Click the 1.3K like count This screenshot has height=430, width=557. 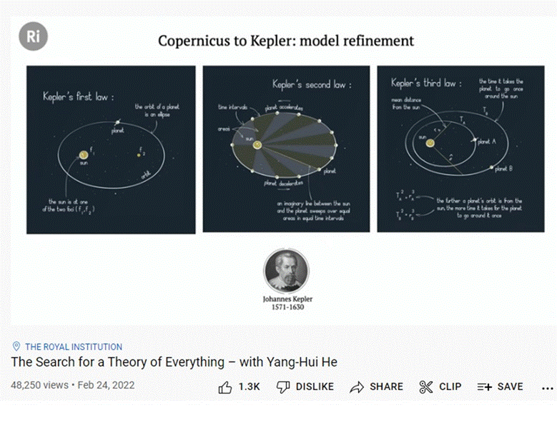[x=249, y=386]
